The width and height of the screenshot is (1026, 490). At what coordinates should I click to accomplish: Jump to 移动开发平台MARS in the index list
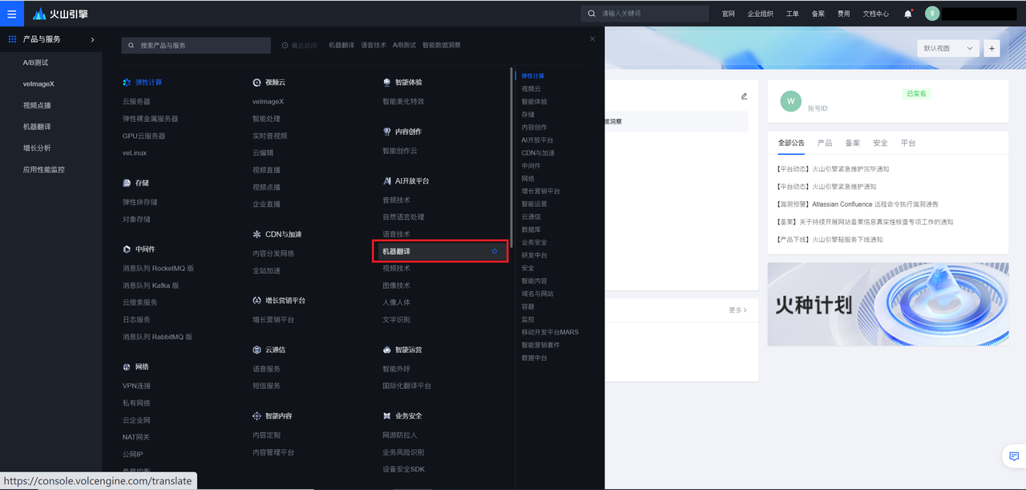pos(550,332)
